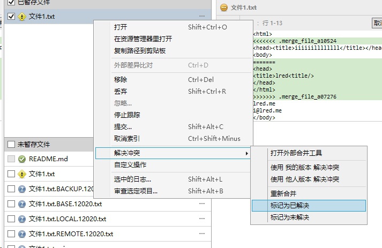Choose 打开外部合并工具 in the submenu
The image size is (382, 248).
(x=296, y=153)
